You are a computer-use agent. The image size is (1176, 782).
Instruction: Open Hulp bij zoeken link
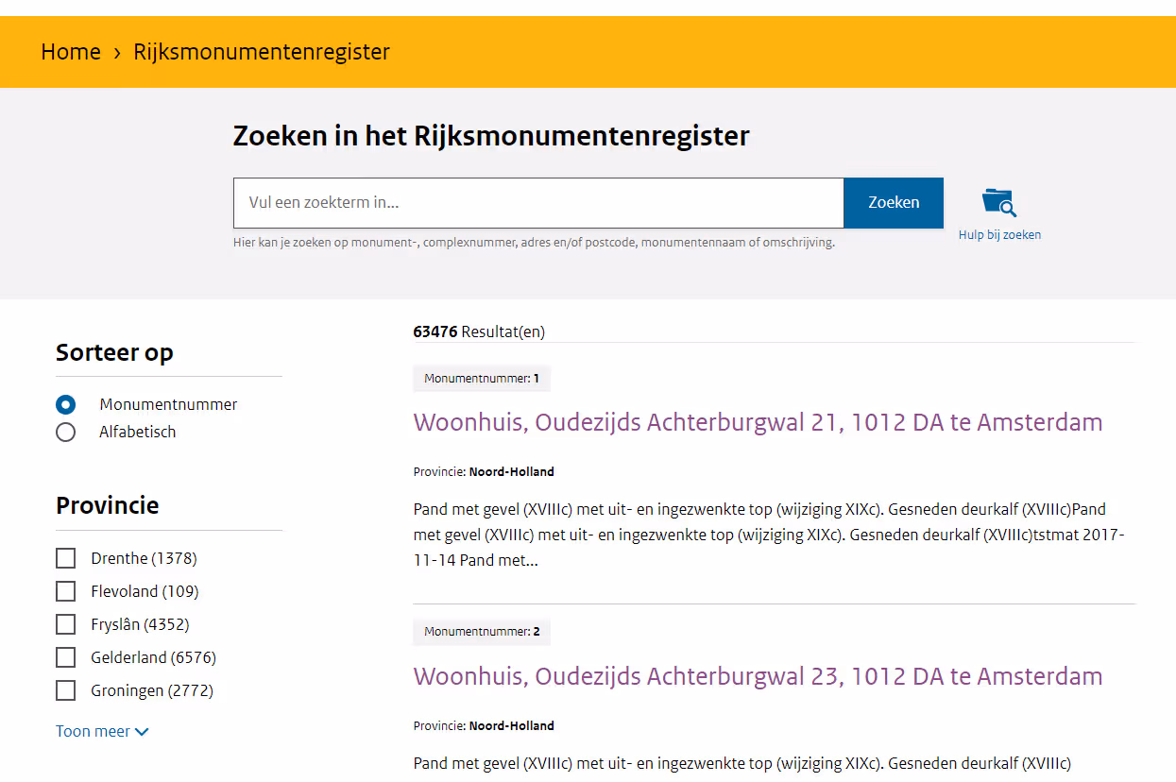point(999,235)
